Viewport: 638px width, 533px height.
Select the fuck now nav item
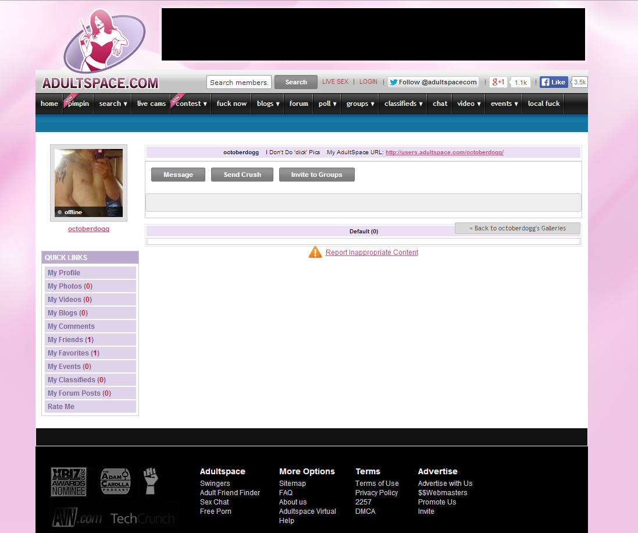[231, 104]
